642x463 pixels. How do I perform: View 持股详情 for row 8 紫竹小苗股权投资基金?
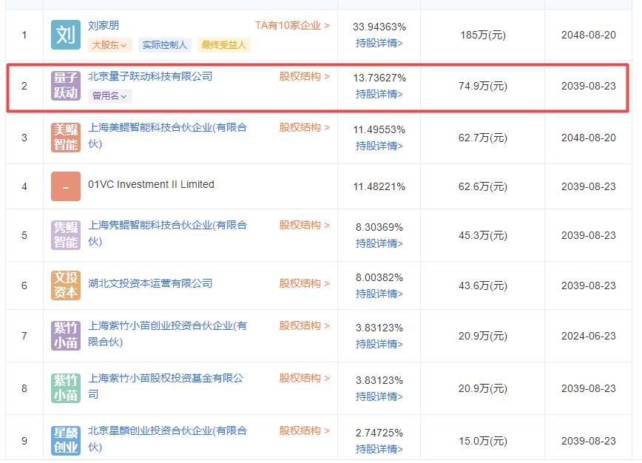coord(379,396)
